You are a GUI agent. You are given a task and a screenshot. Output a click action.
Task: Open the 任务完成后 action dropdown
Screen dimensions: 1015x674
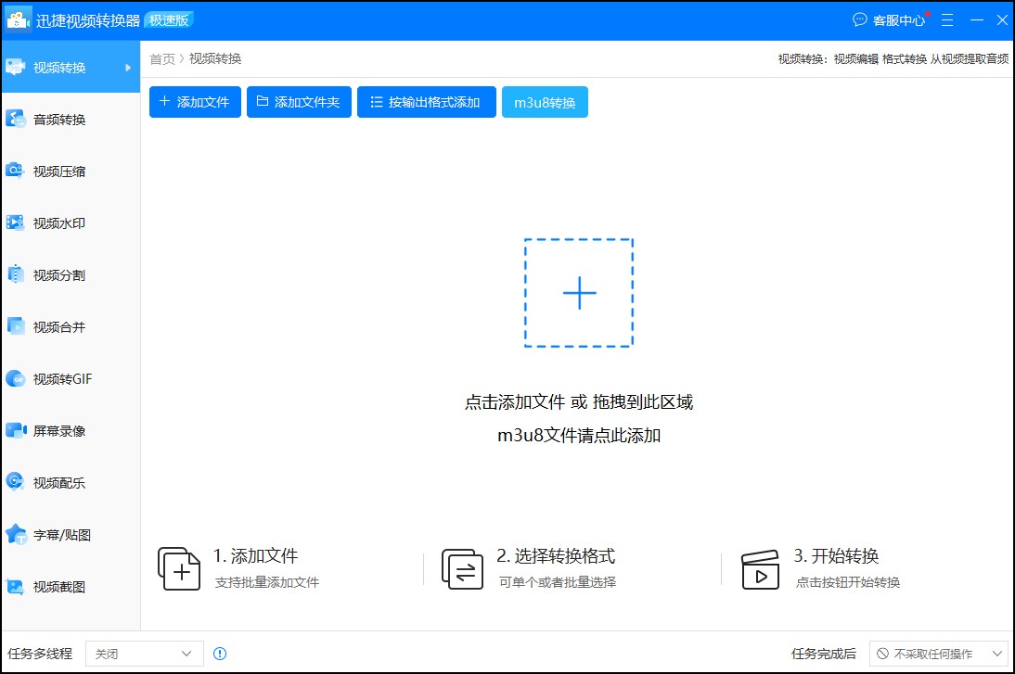(940, 653)
